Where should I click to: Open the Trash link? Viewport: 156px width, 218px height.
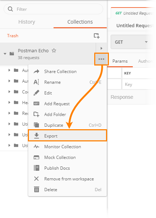tap(12, 36)
